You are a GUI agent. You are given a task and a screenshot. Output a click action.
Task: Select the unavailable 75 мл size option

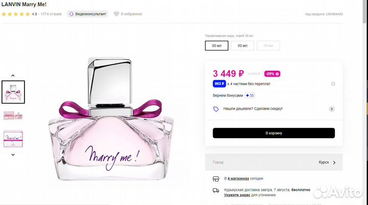(268, 45)
